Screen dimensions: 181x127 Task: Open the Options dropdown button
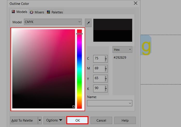point(54,121)
